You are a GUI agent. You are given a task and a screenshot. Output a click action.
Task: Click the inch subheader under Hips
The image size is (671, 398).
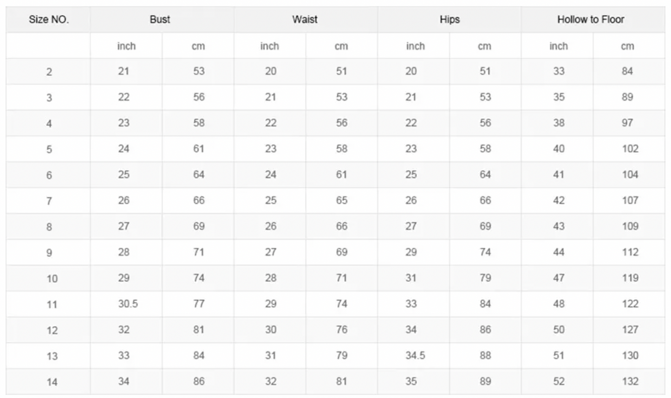point(415,46)
